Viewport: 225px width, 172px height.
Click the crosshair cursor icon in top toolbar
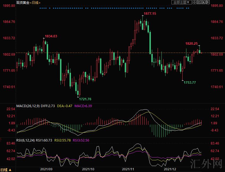click(195, 2)
